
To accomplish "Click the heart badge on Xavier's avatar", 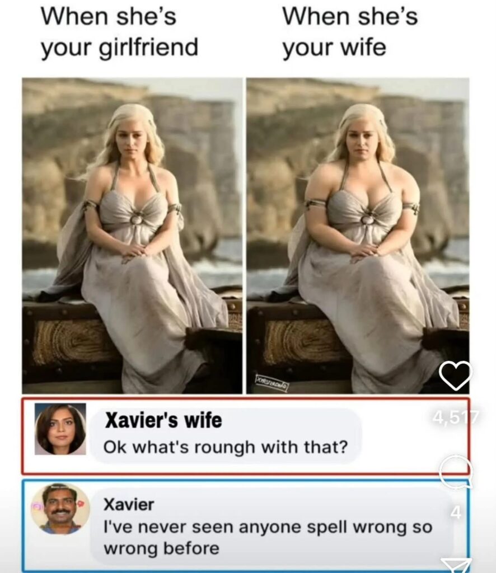I will (x=82, y=503).
